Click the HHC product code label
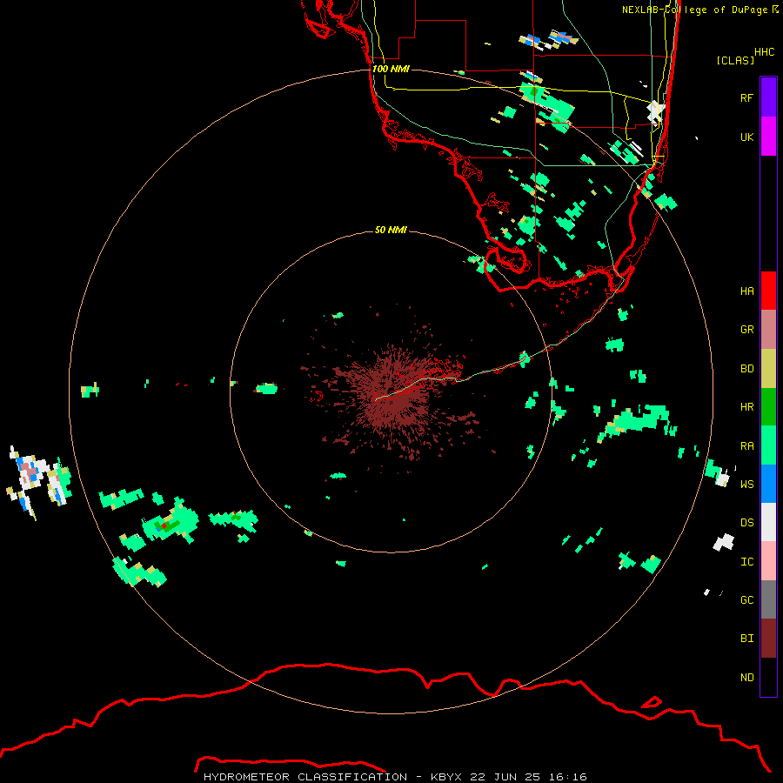This screenshot has width=783, height=783. [x=765, y=52]
